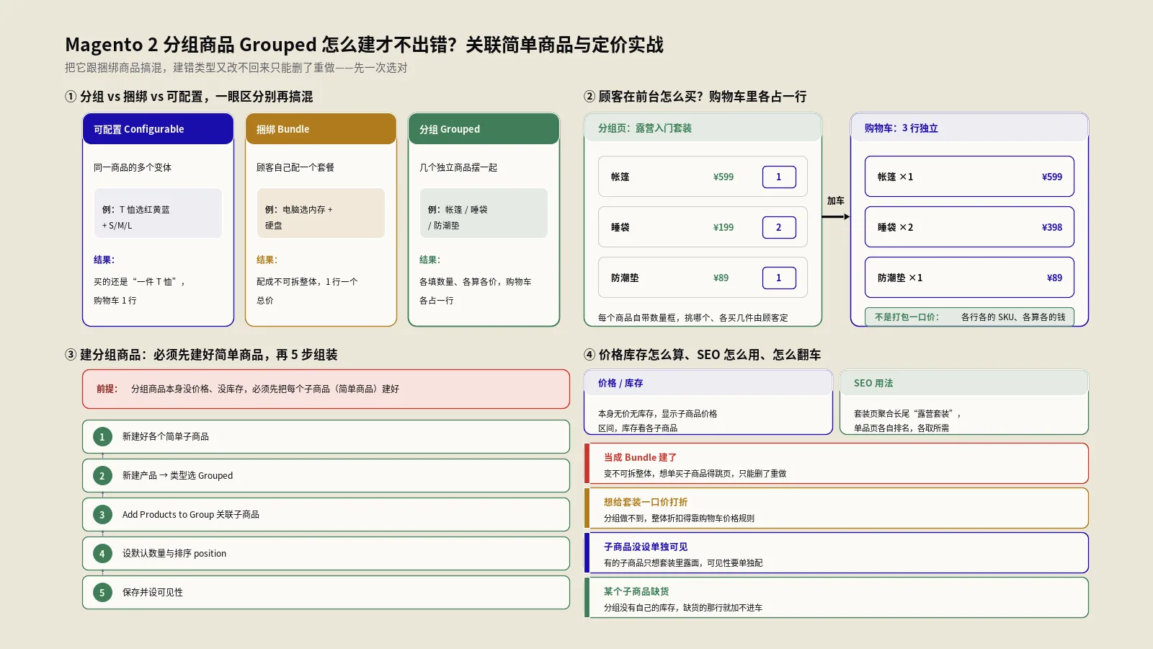Click the subtitle 把它跟捆绑商品搞混
The width and height of the screenshot is (1153, 649).
pos(236,68)
